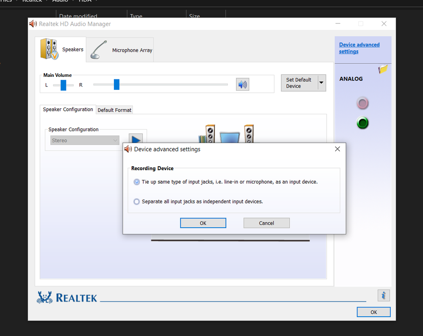Click the Realtek crab logo

(x=45, y=297)
